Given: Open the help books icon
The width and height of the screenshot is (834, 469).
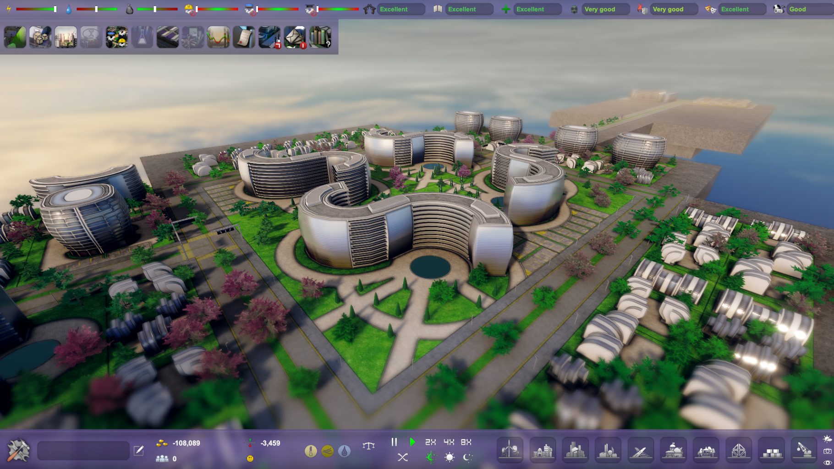Looking at the screenshot, I should (x=320, y=37).
